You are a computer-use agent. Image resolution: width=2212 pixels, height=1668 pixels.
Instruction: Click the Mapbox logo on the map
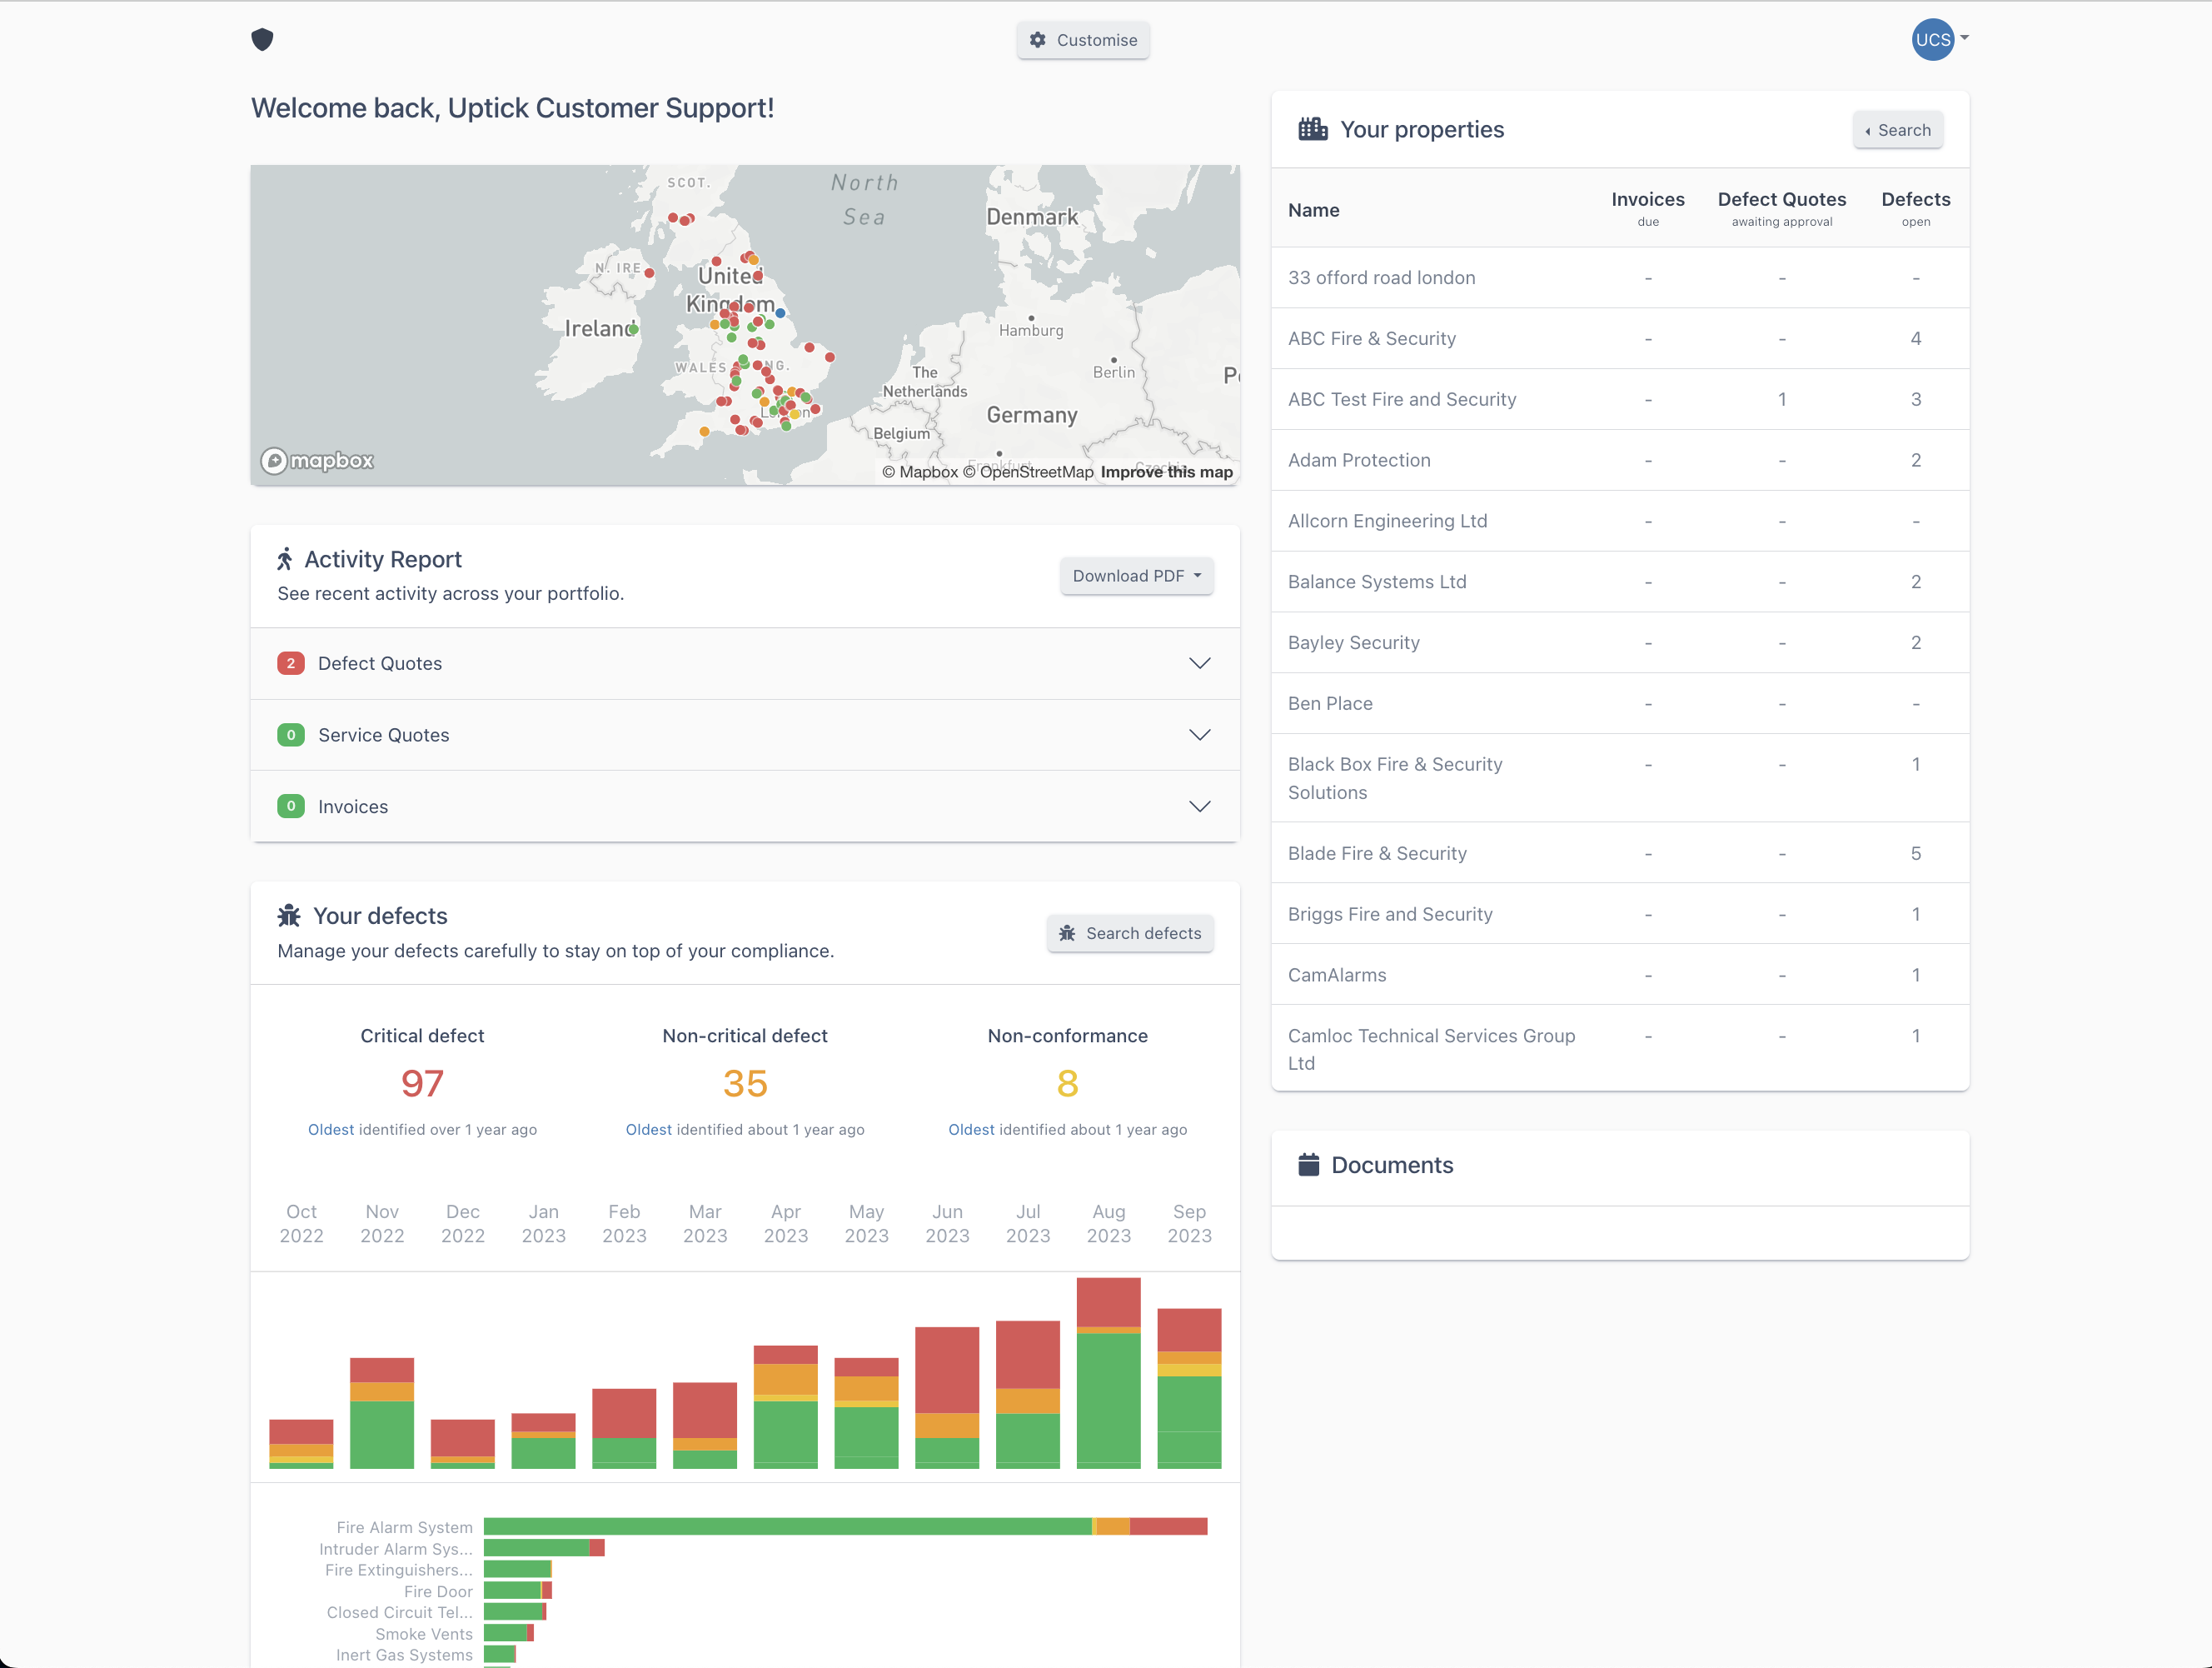pyautogui.click(x=317, y=460)
